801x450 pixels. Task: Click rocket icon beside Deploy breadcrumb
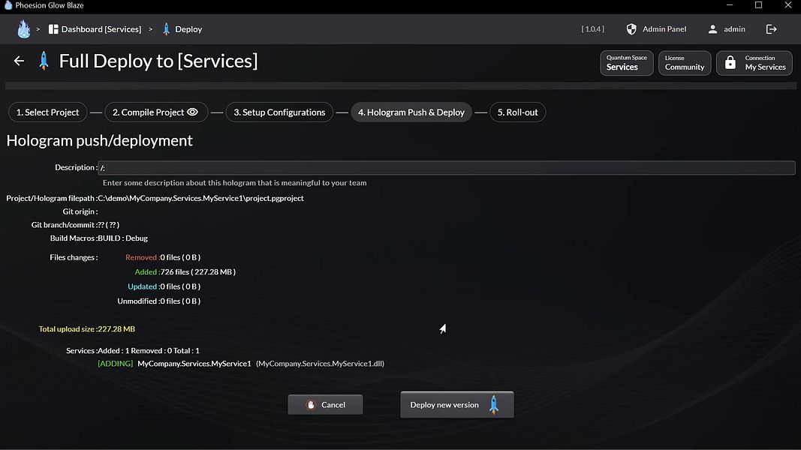(166, 29)
